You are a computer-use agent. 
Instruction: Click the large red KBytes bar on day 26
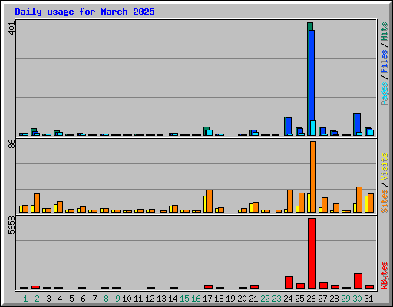(x=312, y=253)
